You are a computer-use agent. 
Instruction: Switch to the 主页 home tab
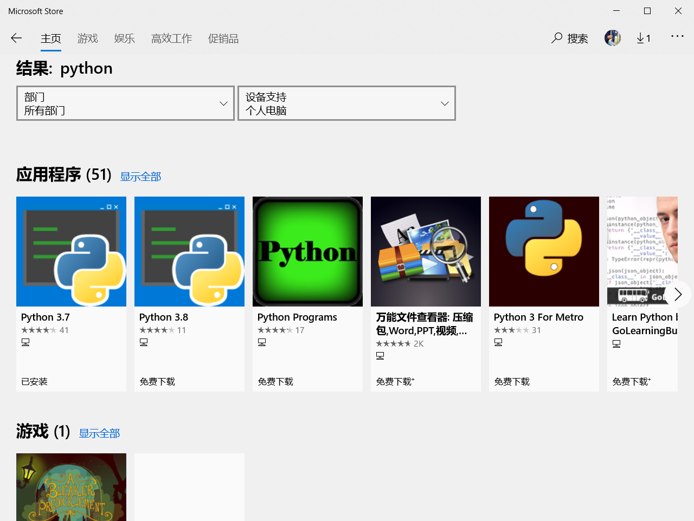51,38
